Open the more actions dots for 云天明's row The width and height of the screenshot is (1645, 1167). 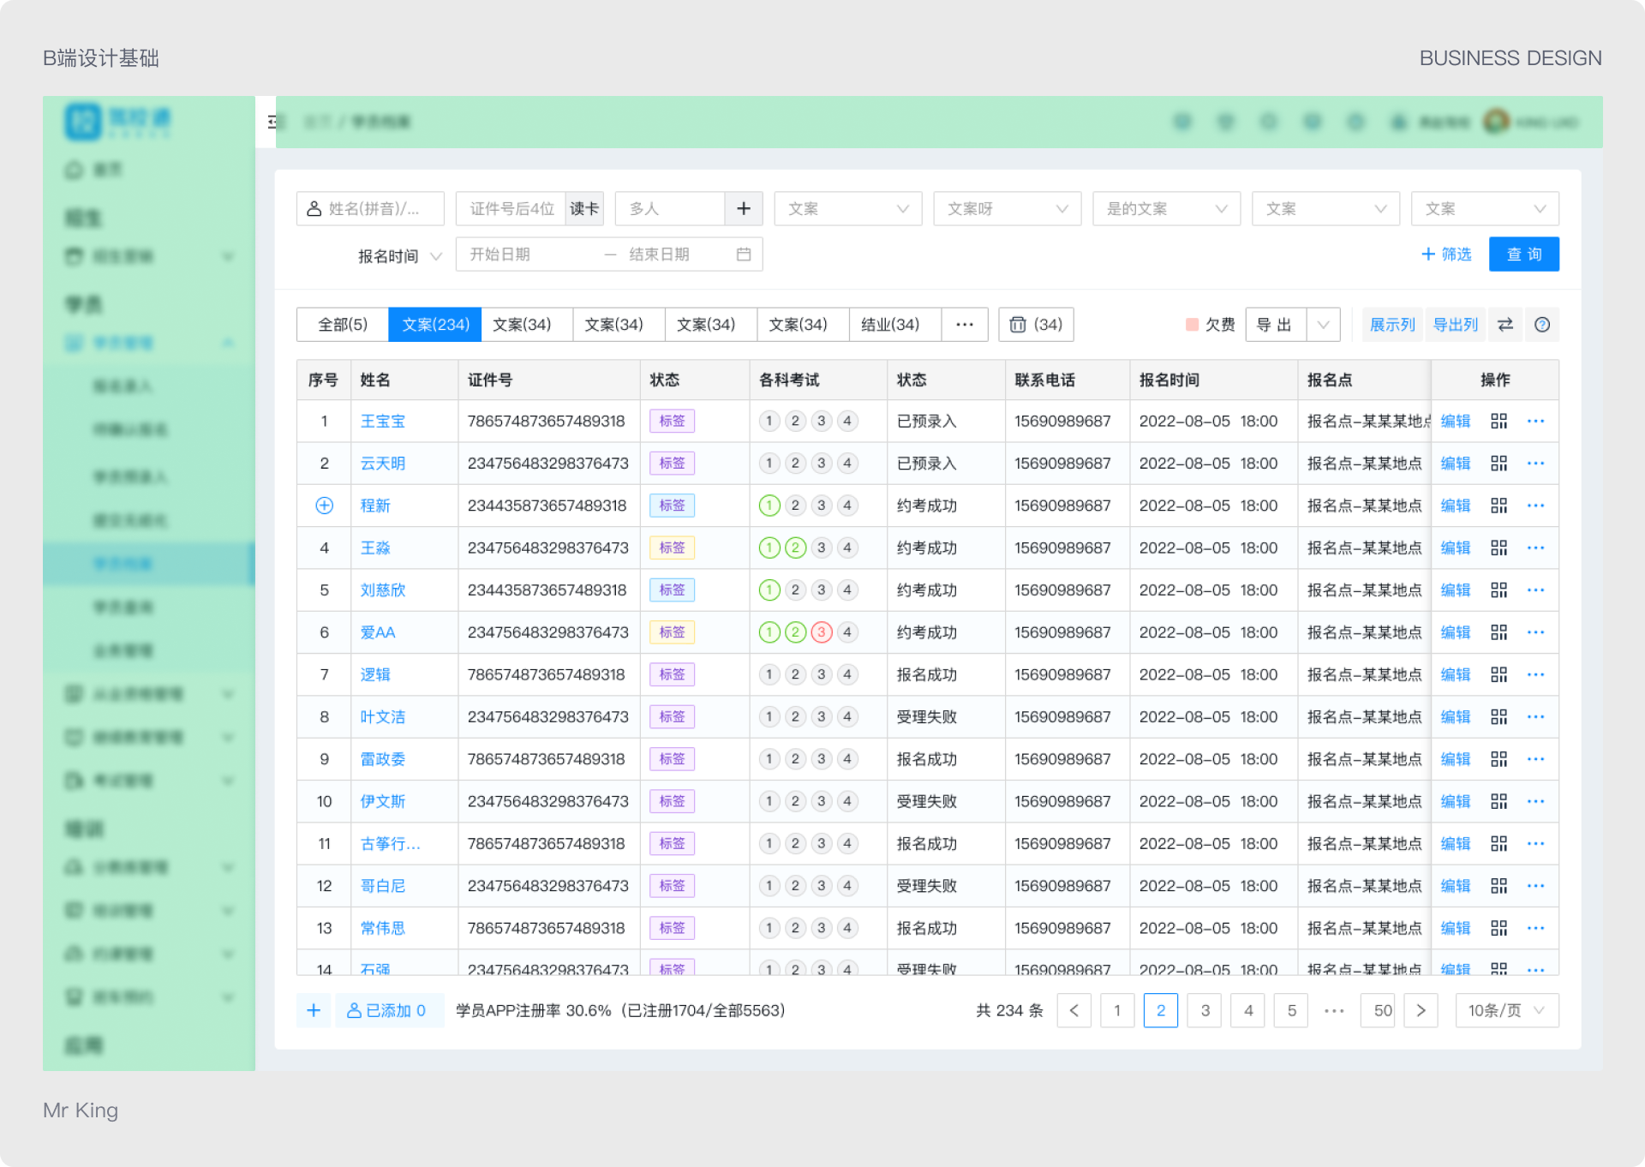1535,464
